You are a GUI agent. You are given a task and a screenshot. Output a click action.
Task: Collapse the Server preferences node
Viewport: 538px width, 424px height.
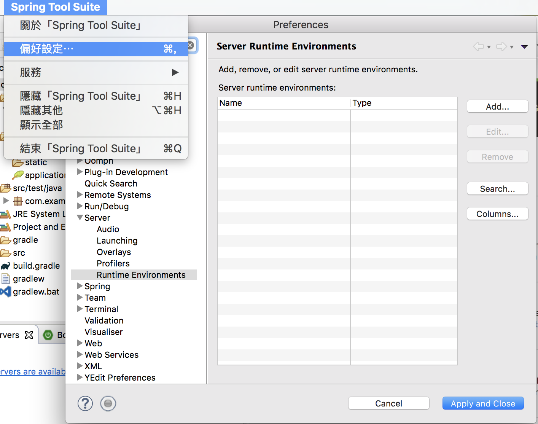[80, 218]
